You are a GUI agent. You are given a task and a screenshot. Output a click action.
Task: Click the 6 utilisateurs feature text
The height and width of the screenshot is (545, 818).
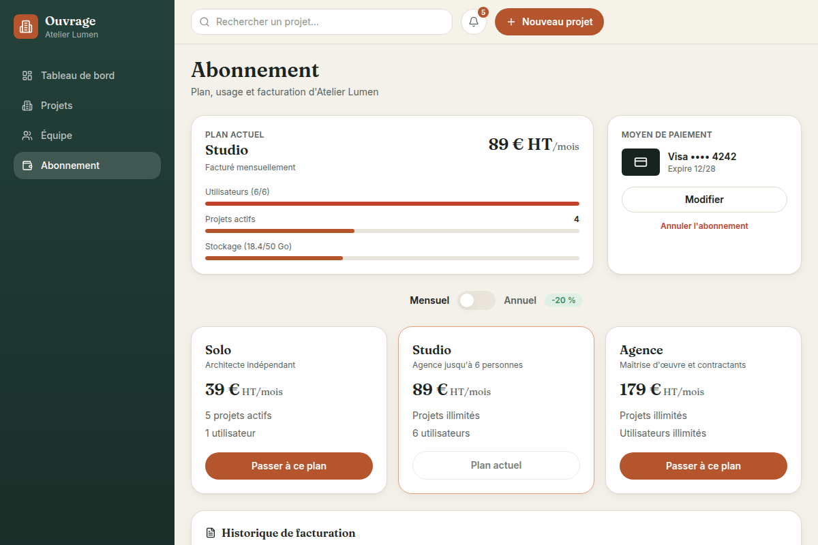click(441, 433)
